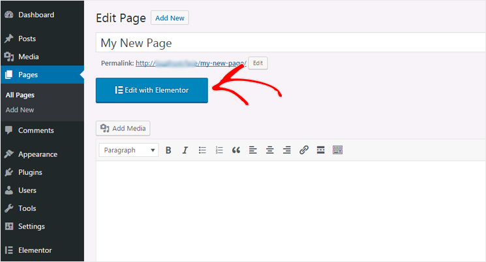Click inside the content editor area
The height and width of the screenshot is (262, 486).
coord(290,211)
